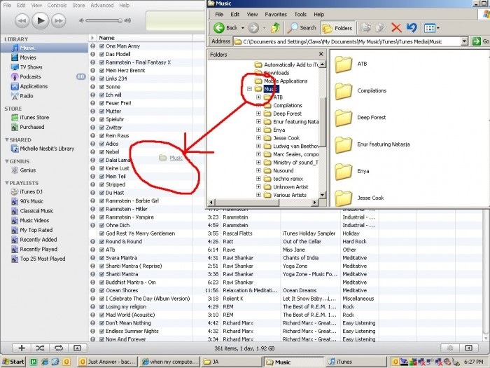
Task: Expand the Various Artists tree folder
Action: (x=258, y=195)
